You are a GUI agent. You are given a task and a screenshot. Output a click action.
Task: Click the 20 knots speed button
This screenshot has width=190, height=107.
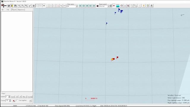[x=17, y=97]
